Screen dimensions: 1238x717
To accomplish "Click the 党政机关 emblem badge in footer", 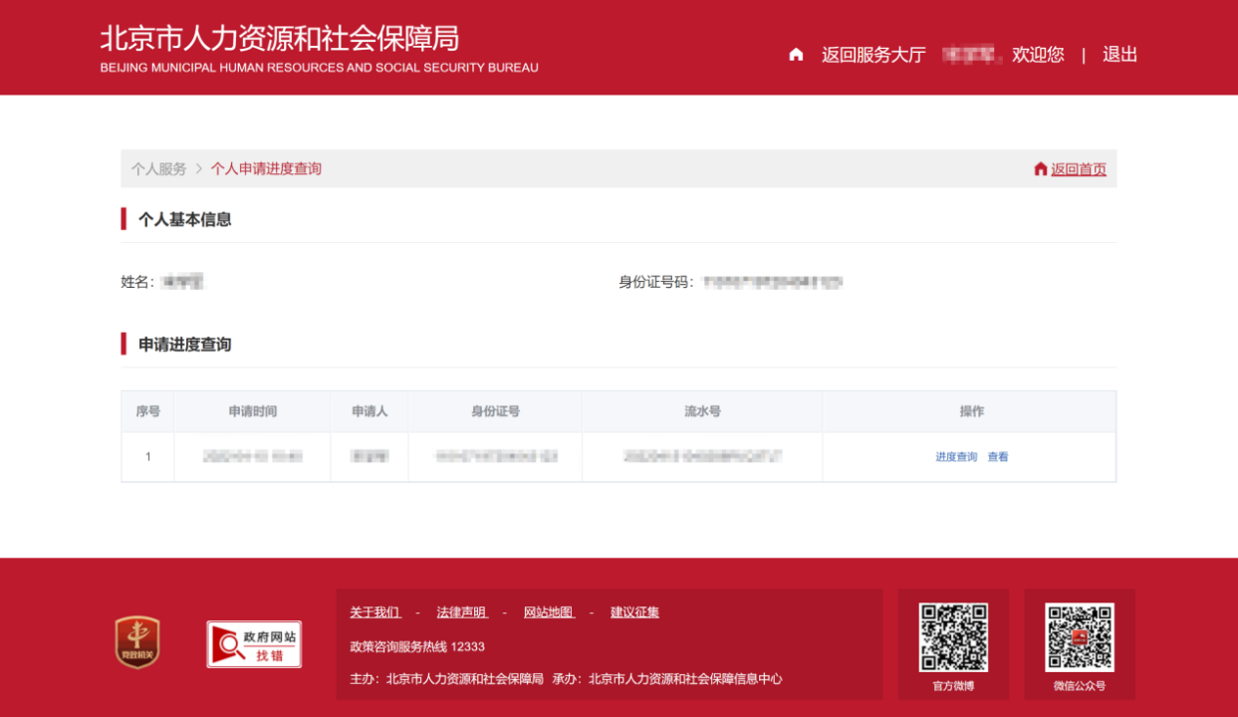I will (x=137, y=642).
